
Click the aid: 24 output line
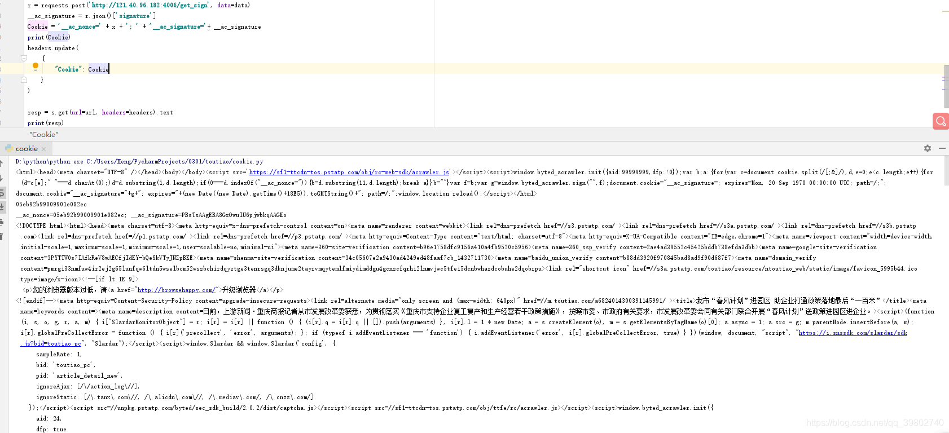coord(49,418)
